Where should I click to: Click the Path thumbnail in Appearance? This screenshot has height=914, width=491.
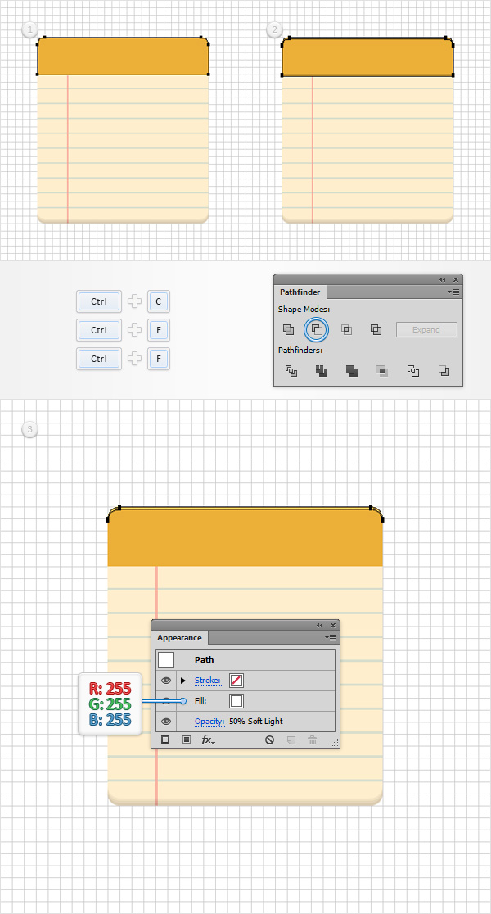[166, 660]
